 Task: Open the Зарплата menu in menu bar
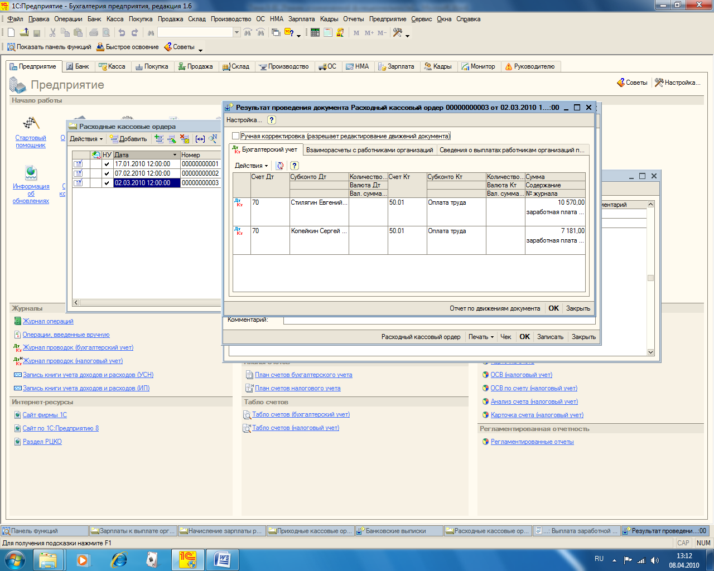click(x=301, y=19)
